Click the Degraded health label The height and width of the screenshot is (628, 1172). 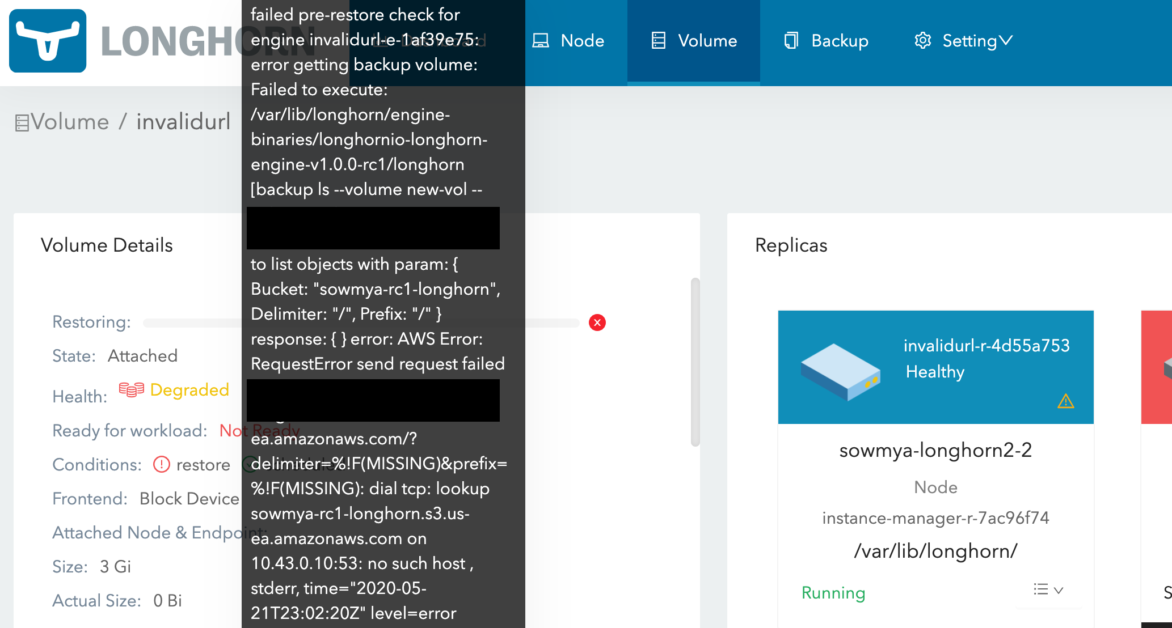189,390
